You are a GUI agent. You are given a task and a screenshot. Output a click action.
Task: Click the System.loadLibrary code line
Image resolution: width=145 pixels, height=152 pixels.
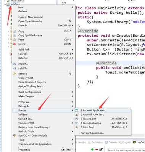tap(116, 22)
